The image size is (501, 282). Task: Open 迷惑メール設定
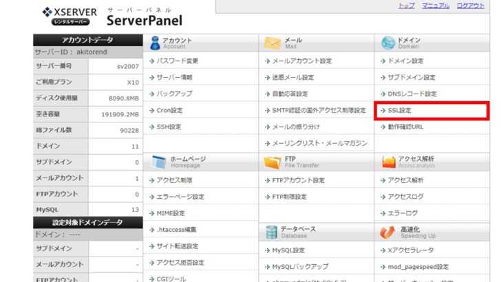[293, 77]
